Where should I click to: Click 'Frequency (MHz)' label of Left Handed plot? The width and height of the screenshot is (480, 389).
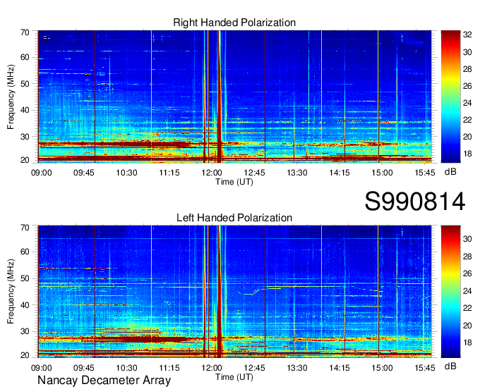[x=11, y=292]
